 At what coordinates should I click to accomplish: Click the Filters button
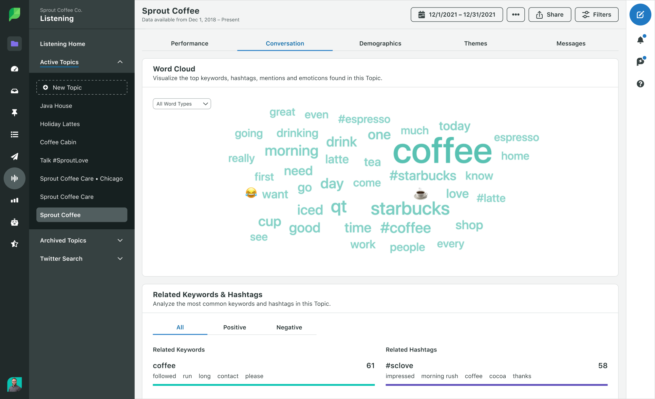[596, 14]
